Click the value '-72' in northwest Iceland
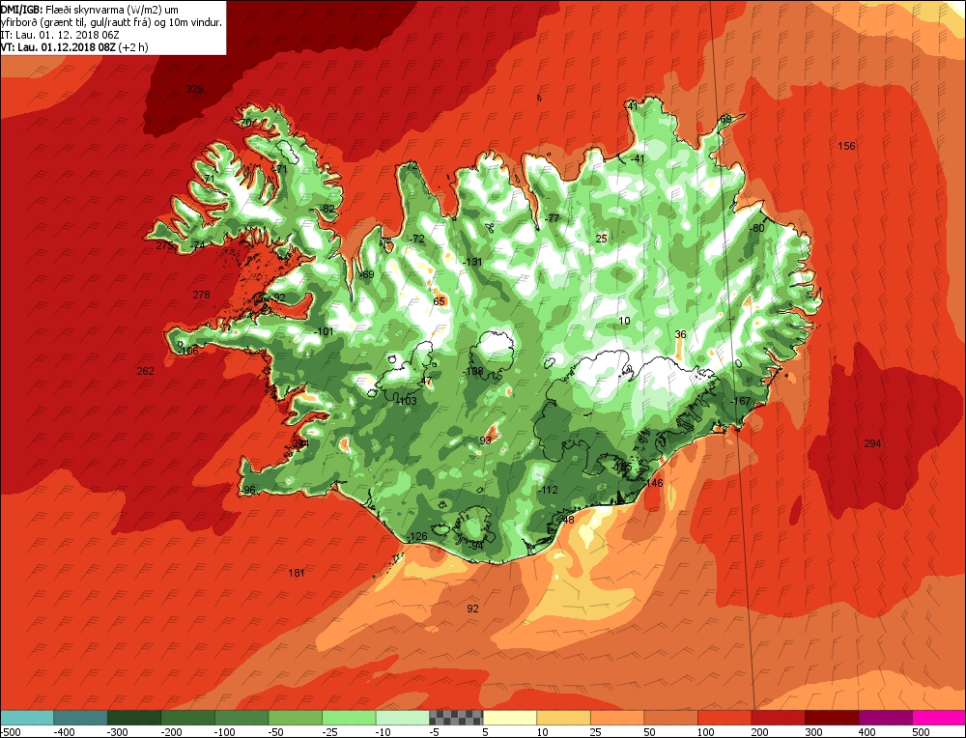Viewport: 966px width, 738px height. pyautogui.click(x=417, y=239)
